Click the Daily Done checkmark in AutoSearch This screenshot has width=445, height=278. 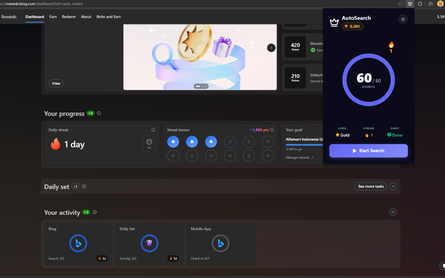click(389, 135)
